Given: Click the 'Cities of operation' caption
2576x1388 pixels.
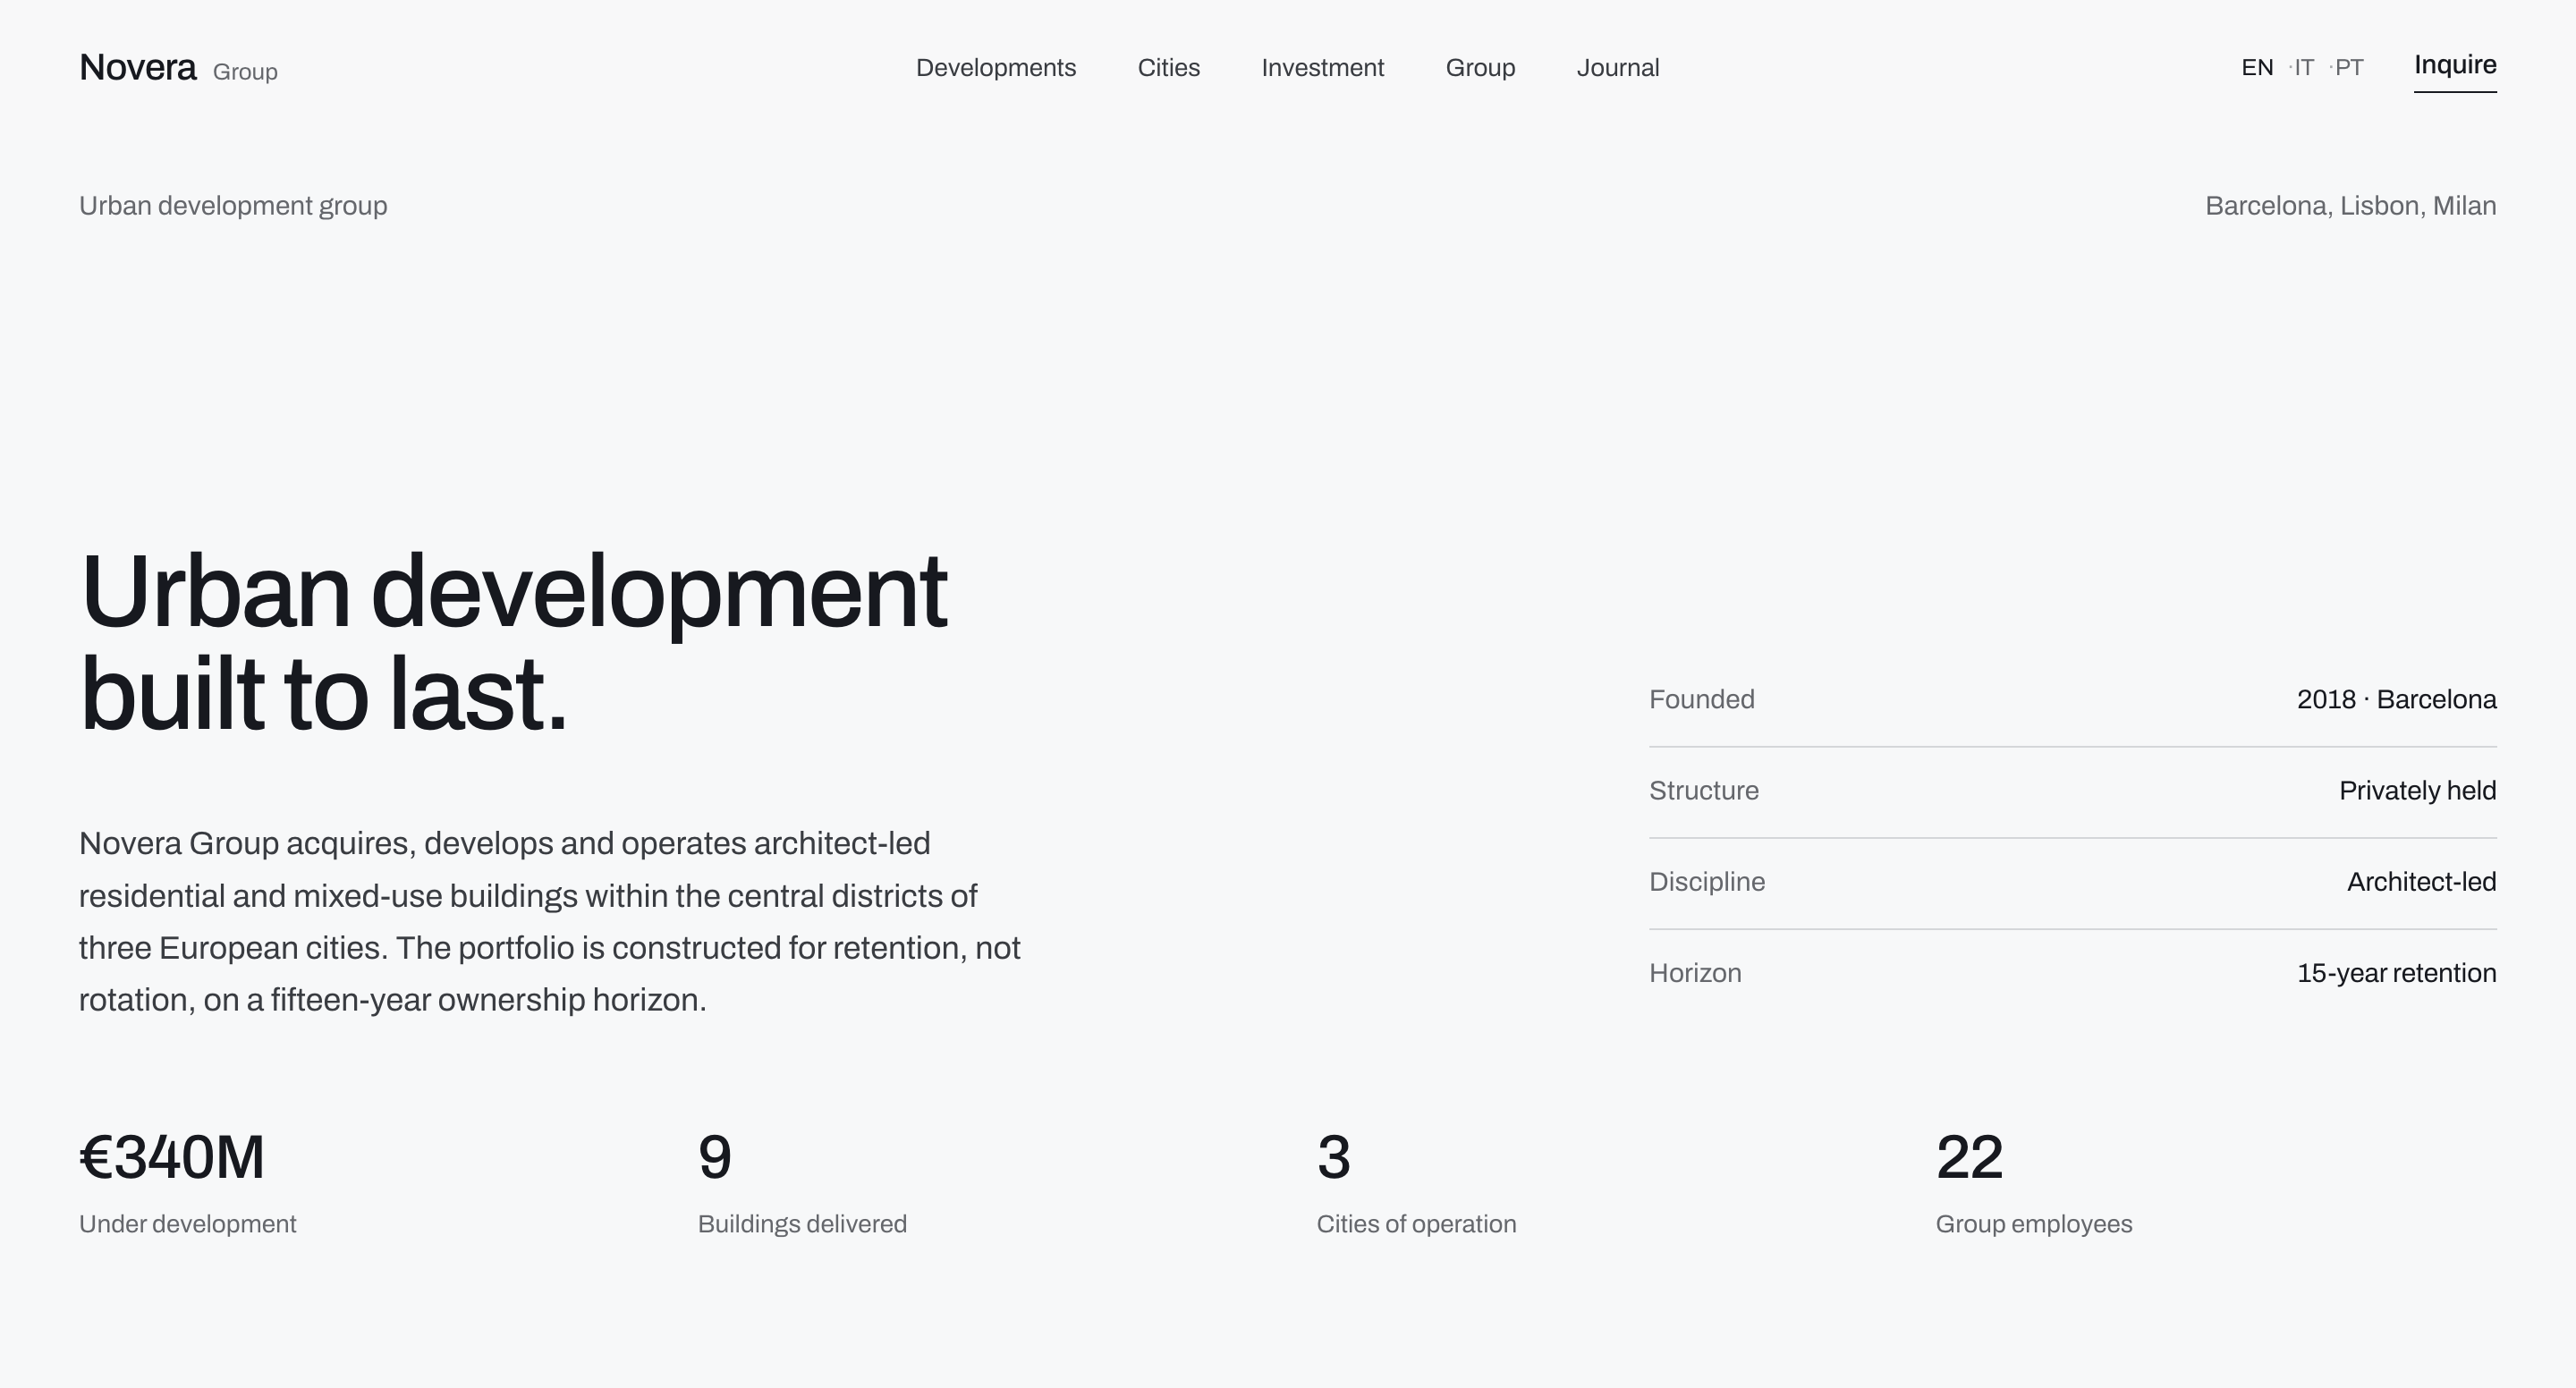Looking at the screenshot, I should click(1416, 1224).
